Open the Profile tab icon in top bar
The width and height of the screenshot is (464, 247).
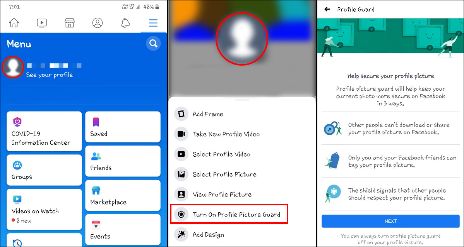tap(98, 23)
